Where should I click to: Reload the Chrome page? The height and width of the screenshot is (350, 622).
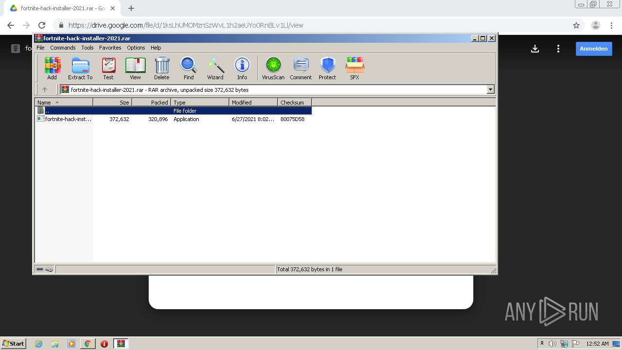(42, 25)
